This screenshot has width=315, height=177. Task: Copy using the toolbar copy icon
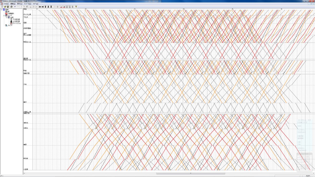[x=24, y=7]
